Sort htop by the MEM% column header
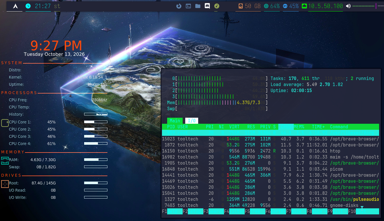This screenshot has width=384, height=221. (299, 127)
